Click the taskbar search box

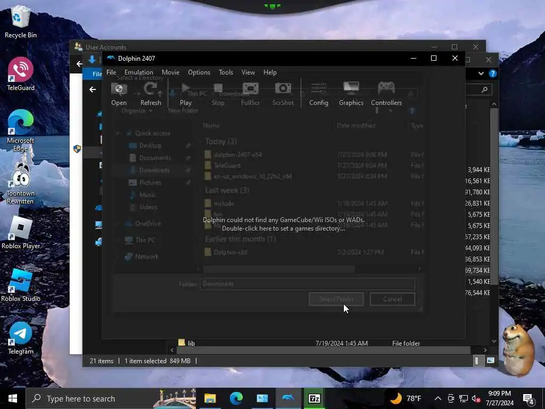pos(111,398)
